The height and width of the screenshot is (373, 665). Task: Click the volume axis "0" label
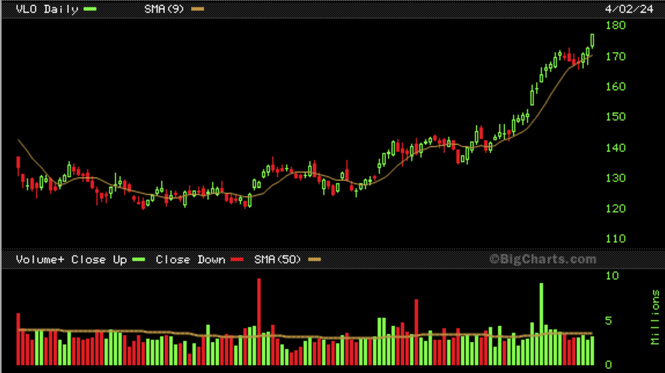[608, 365]
